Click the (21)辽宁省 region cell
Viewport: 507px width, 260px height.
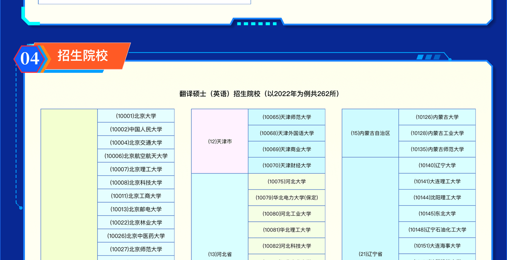(370, 254)
